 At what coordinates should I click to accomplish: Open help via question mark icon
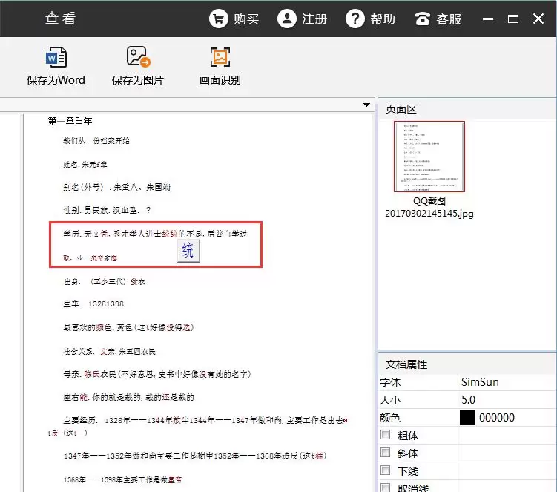tap(355, 19)
